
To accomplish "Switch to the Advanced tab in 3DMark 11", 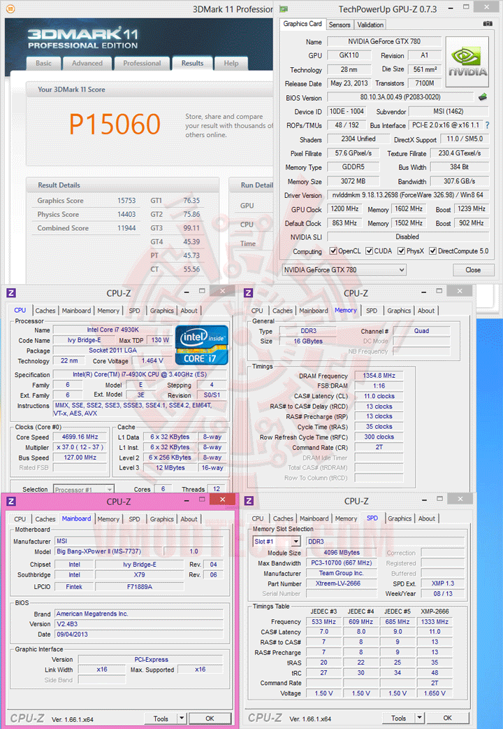I will 87,63.
